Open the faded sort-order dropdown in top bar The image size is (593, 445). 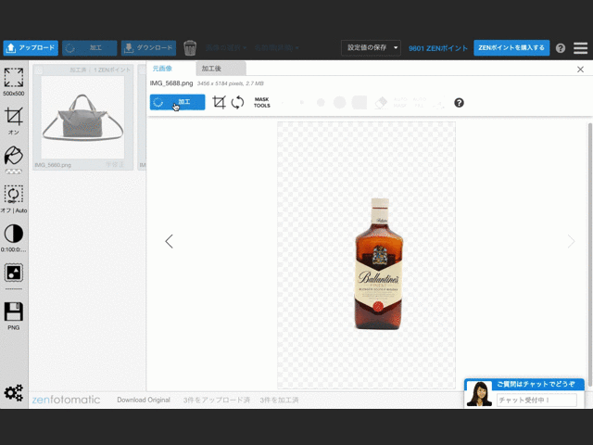[x=276, y=48]
